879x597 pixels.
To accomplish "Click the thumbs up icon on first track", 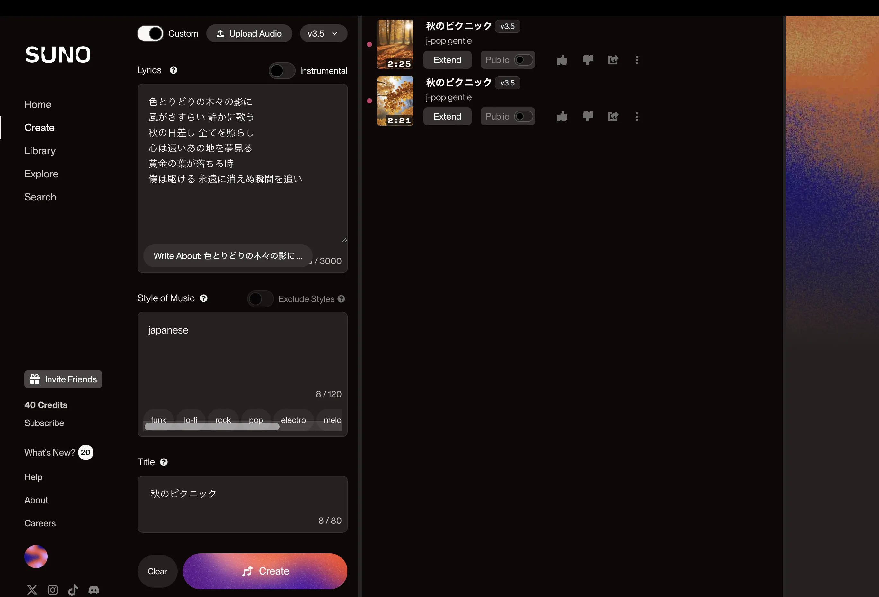I will (561, 59).
